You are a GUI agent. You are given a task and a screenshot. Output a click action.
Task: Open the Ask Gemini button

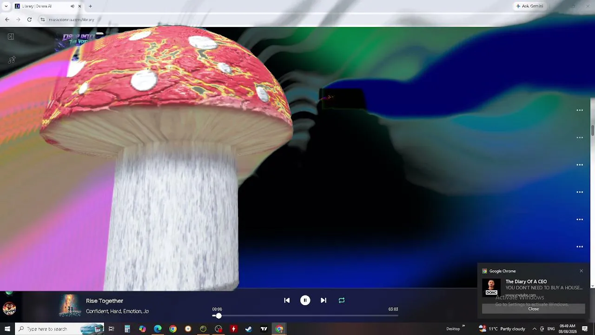[529, 6]
